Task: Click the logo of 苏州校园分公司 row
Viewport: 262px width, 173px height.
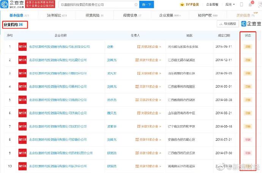Action: 22,153
